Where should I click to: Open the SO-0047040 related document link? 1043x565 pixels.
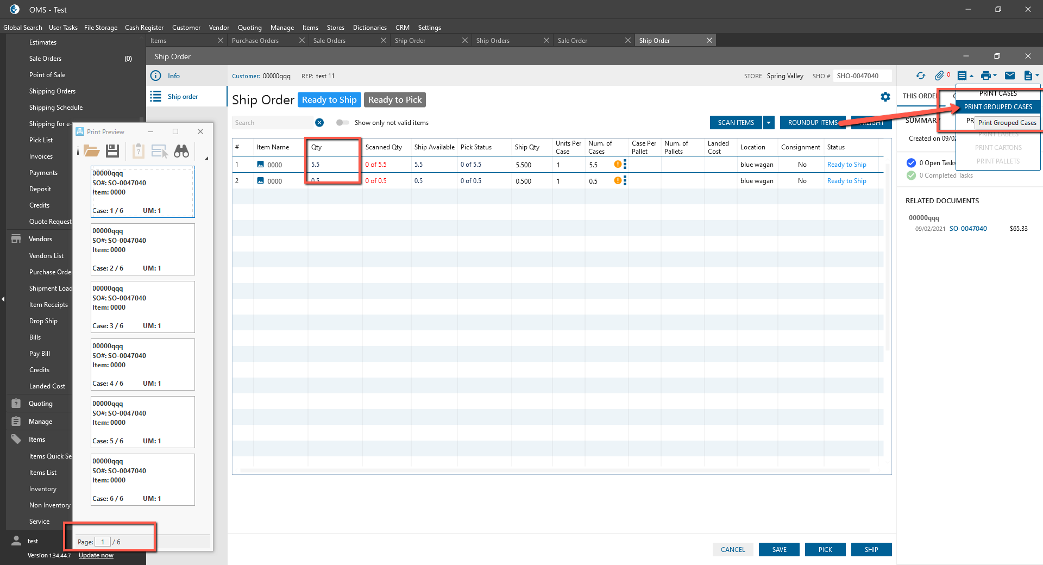coord(968,229)
